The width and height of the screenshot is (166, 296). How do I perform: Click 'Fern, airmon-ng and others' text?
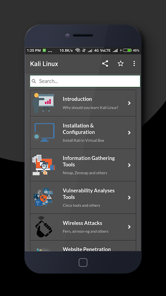tap(86, 231)
